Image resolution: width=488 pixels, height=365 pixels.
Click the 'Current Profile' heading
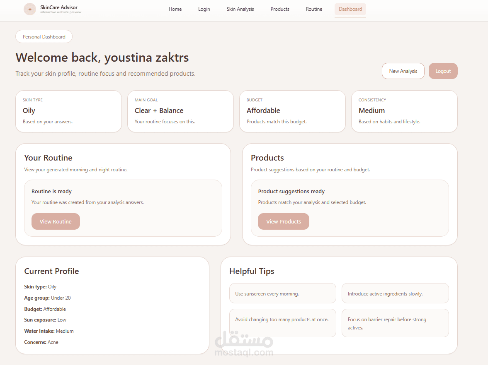(x=52, y=271)
